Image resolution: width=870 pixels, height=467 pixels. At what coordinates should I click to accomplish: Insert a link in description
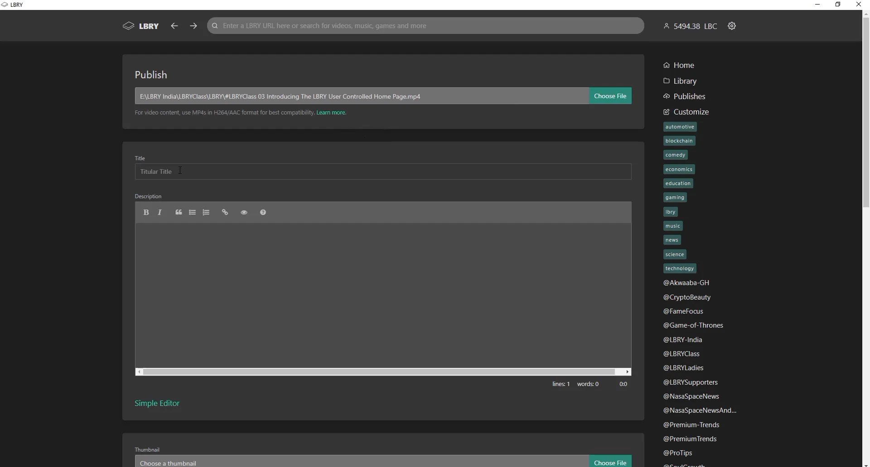225,212
